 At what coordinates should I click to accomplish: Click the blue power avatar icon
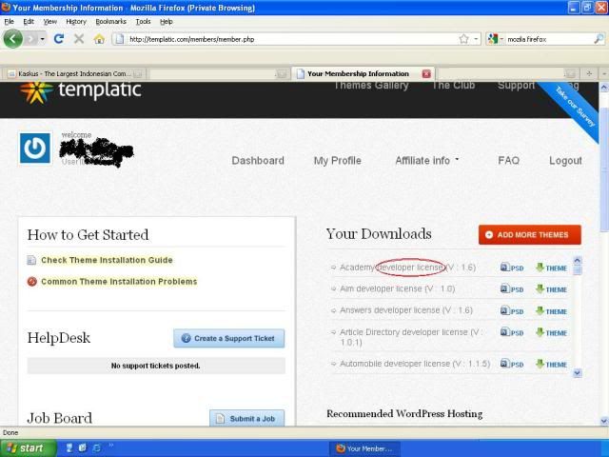35,149
